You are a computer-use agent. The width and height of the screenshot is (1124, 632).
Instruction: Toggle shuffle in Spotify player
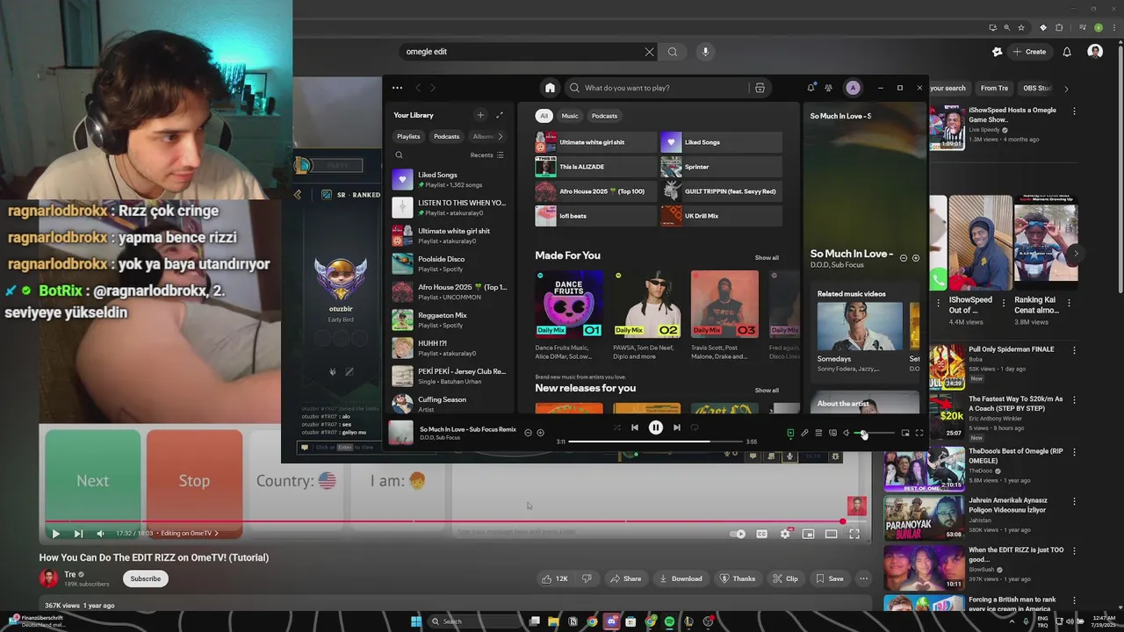(x=616, y=427)
